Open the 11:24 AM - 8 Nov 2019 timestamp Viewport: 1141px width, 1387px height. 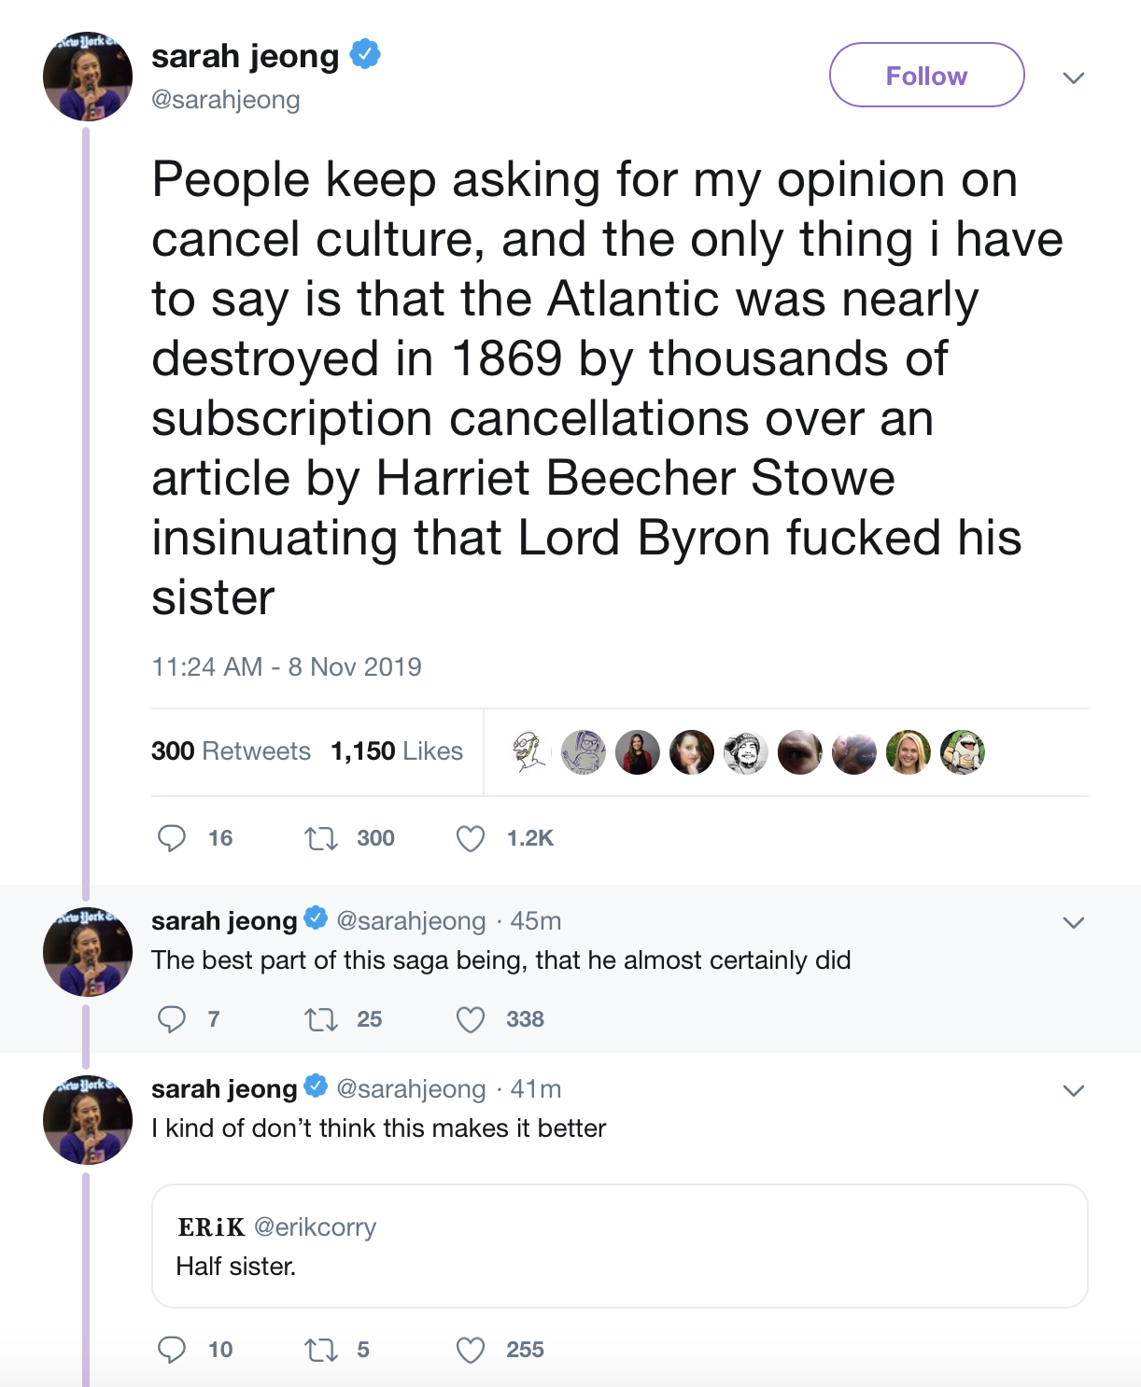tap(287, 666)
